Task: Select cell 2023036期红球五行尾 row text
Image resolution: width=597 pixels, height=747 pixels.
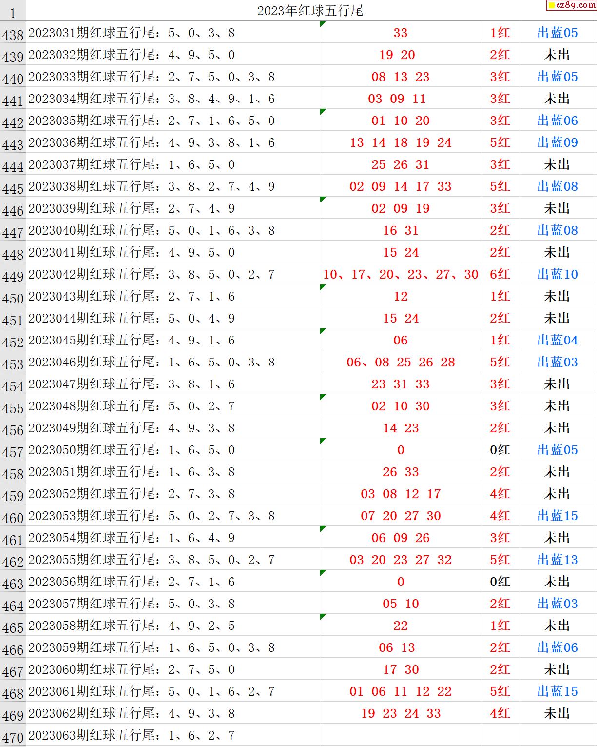Action: point(173,142)
